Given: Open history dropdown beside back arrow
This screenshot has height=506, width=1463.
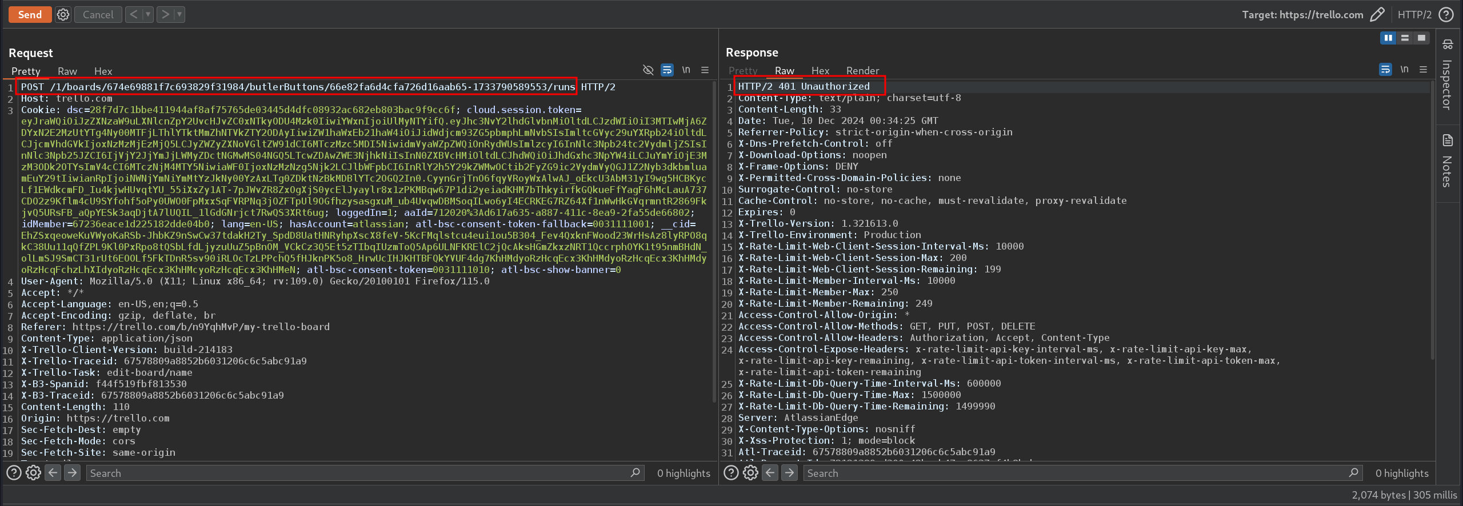Looking at the screenshot, I should pos(148,14).
